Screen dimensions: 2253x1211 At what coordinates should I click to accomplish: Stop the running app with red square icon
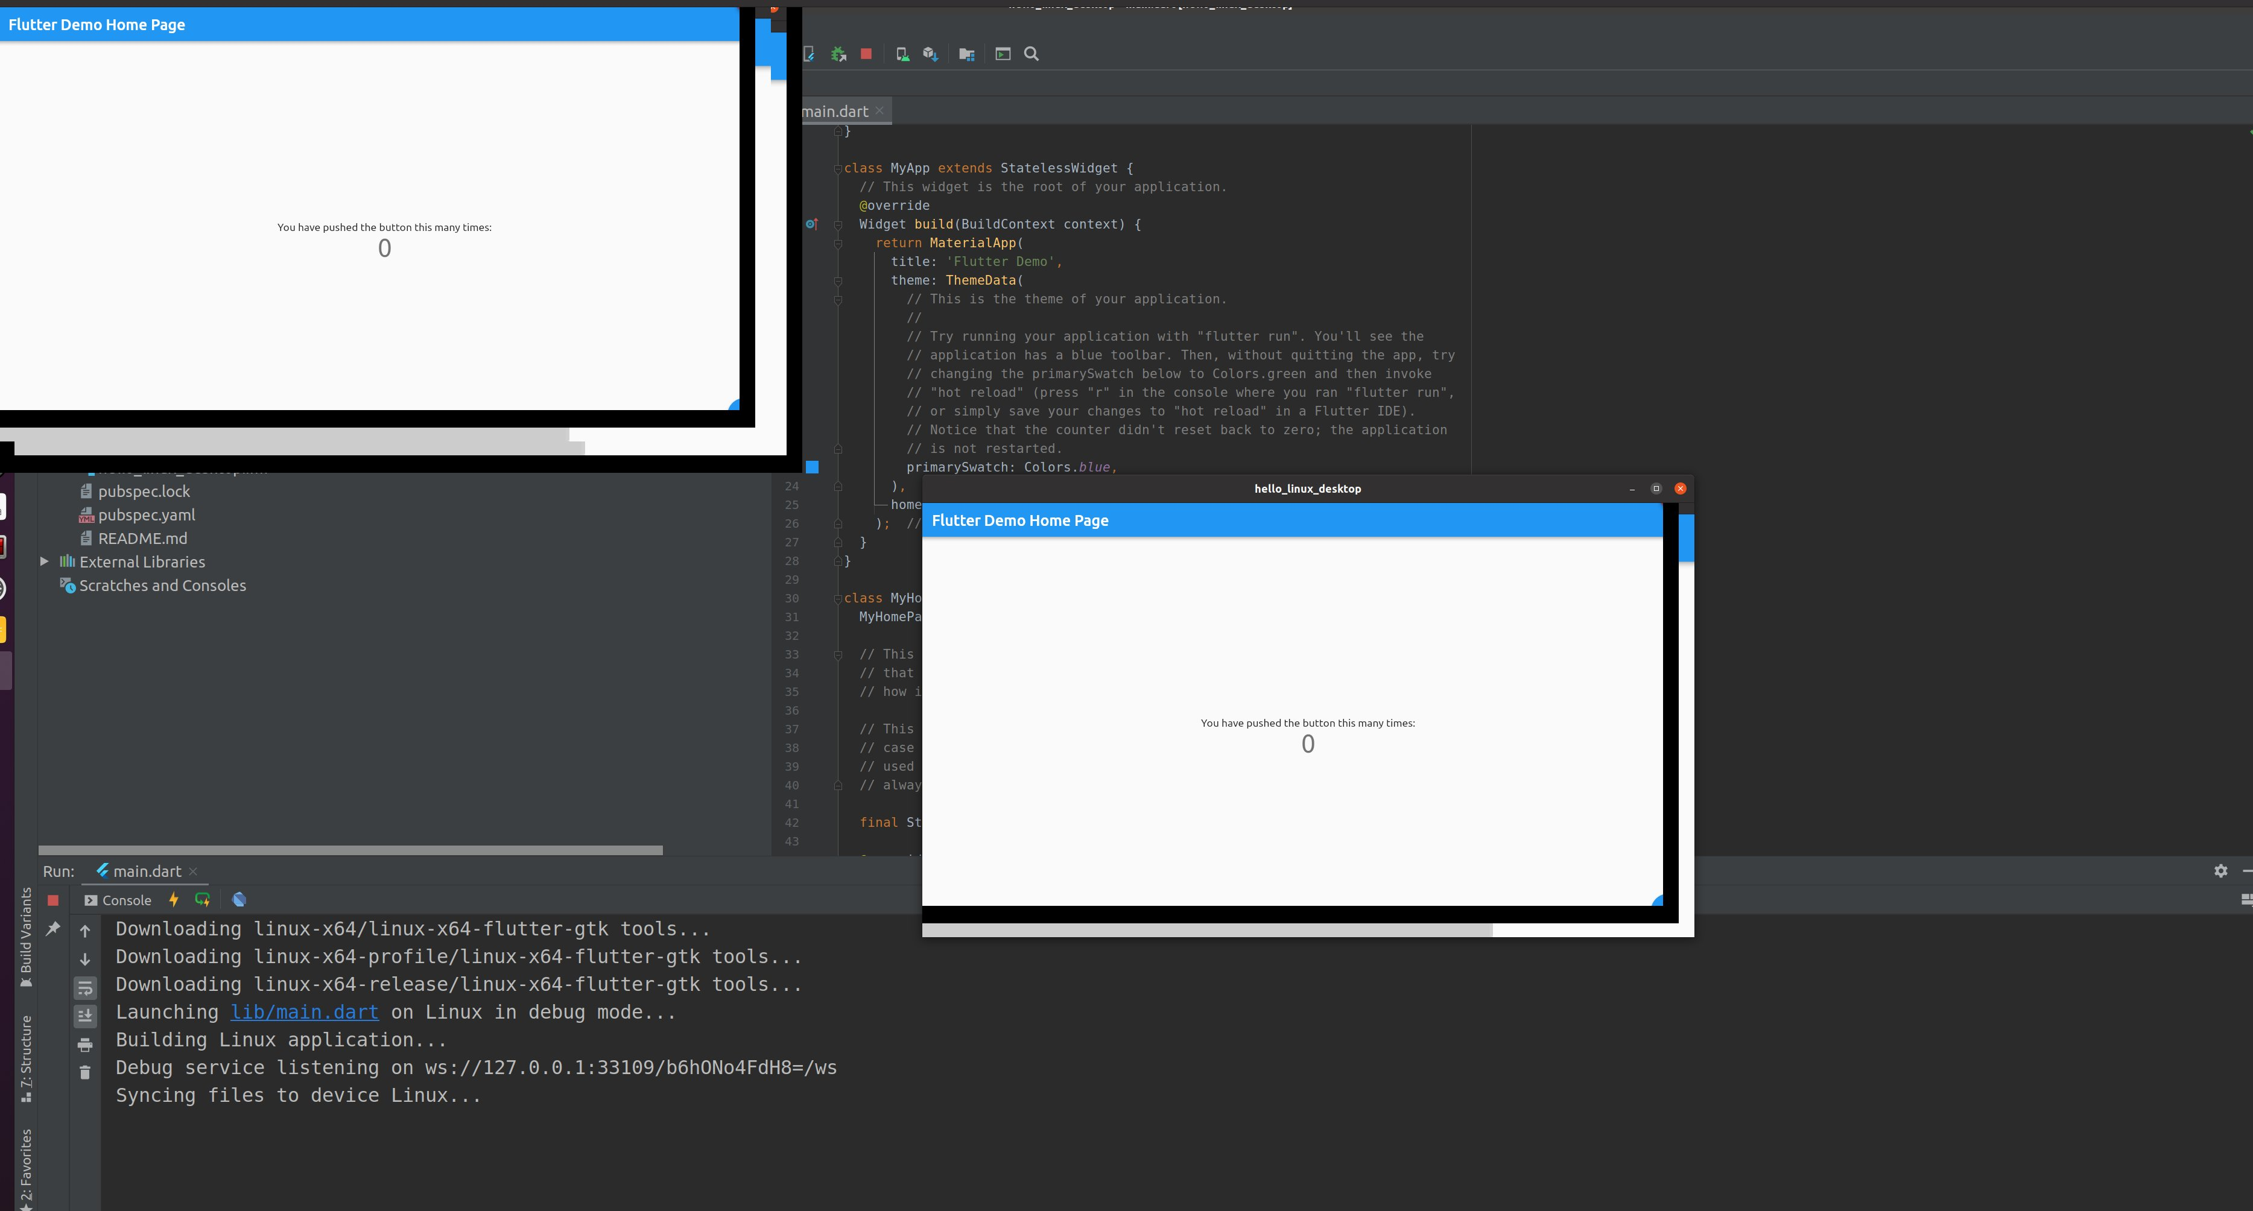865,54
